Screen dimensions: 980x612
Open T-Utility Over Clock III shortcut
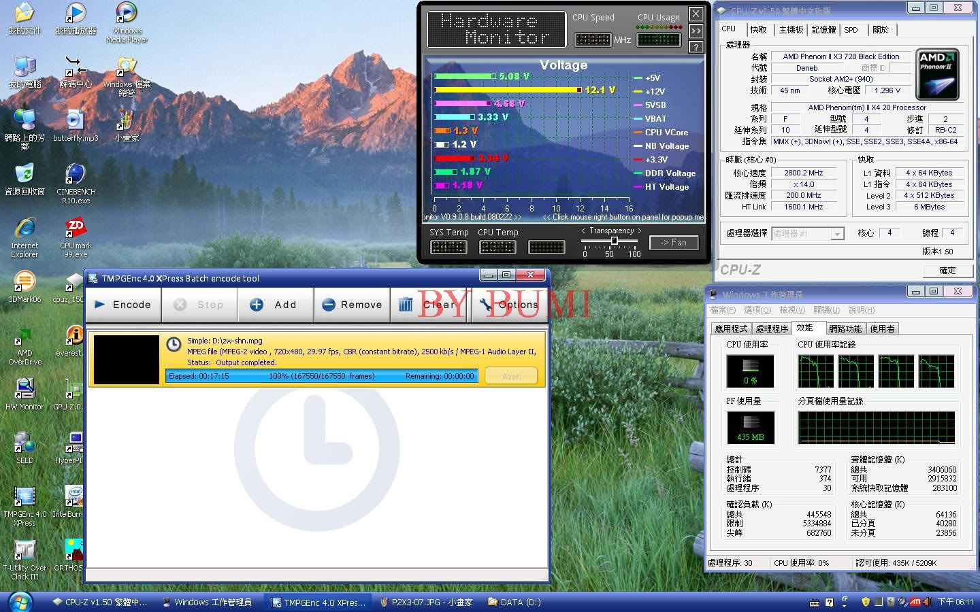tap(24, 560)
